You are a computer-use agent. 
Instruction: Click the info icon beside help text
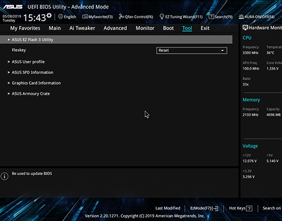click(x=4, y=176)
